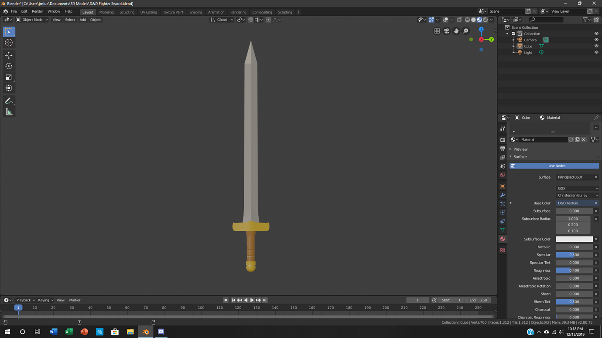Open the Physics properties tab
The height and width of the screenshot is (338, 602).
pyautogui.click(x=502, y=213)
